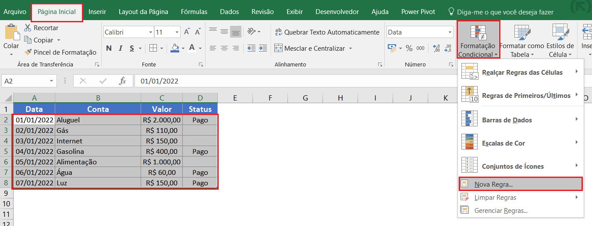Click cell B5 containing Gasolina
The height and width of the screenshot is (226, 592).
point(98,151)
